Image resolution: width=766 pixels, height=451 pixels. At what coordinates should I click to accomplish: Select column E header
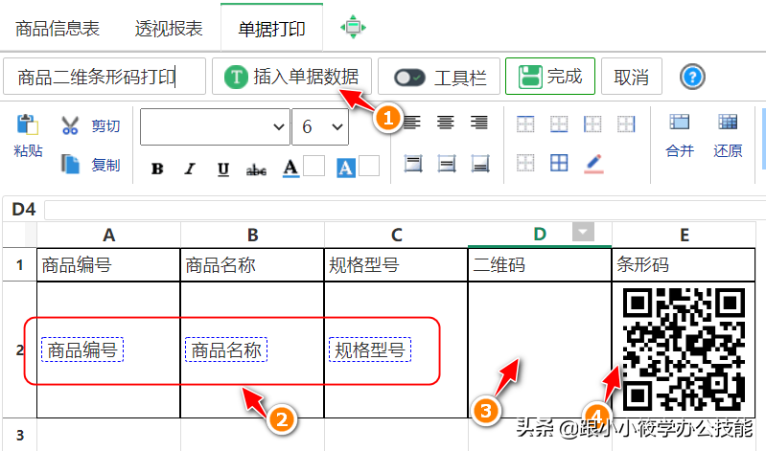coord(684,235)
